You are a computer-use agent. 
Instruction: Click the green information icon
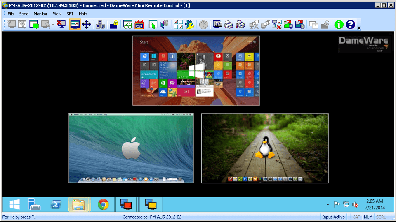click(339, 25)
